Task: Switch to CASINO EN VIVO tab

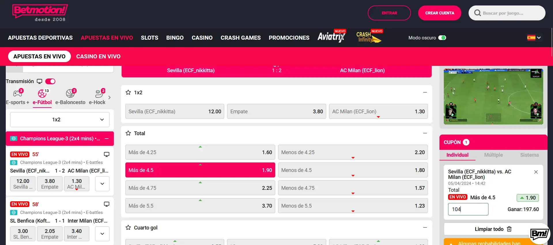Action: click(98, 56)
